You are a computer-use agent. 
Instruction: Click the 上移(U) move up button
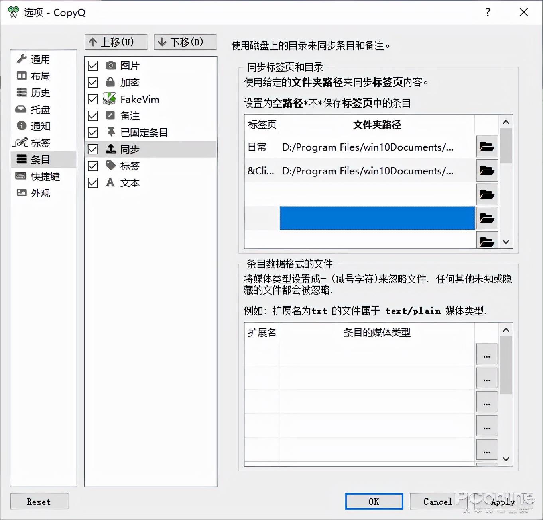pos(115,42)
